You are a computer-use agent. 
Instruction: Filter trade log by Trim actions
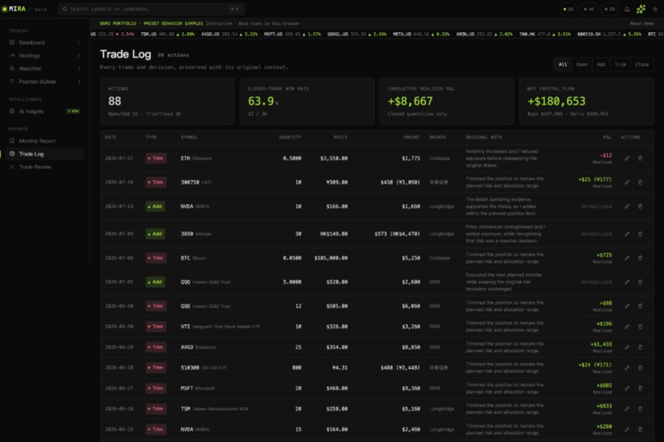pos(620,64)
